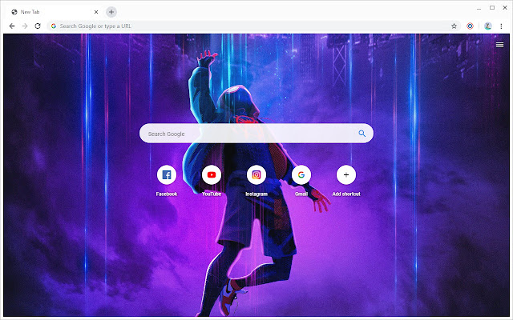
Task: Bookmark this page with the star icon
Action: 454,26
